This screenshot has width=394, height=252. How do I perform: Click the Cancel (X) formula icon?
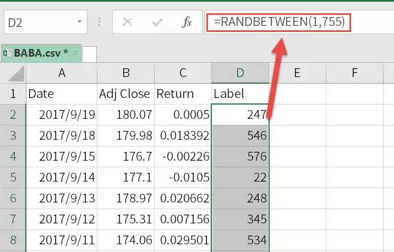[x=128, y=22]
